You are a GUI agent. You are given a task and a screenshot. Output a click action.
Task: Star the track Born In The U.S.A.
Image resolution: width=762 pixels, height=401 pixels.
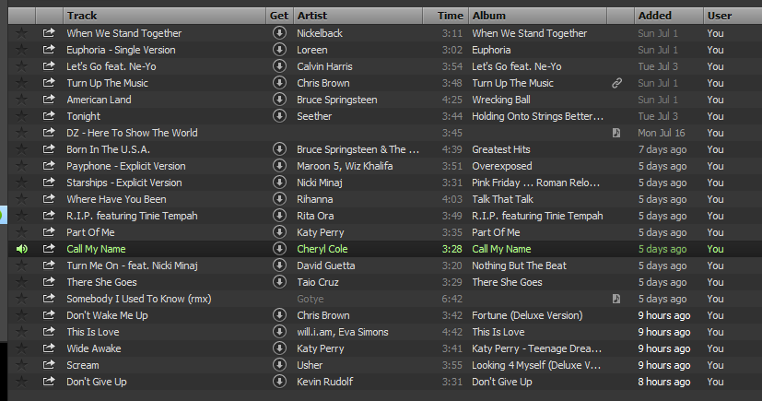coord(22,149)
